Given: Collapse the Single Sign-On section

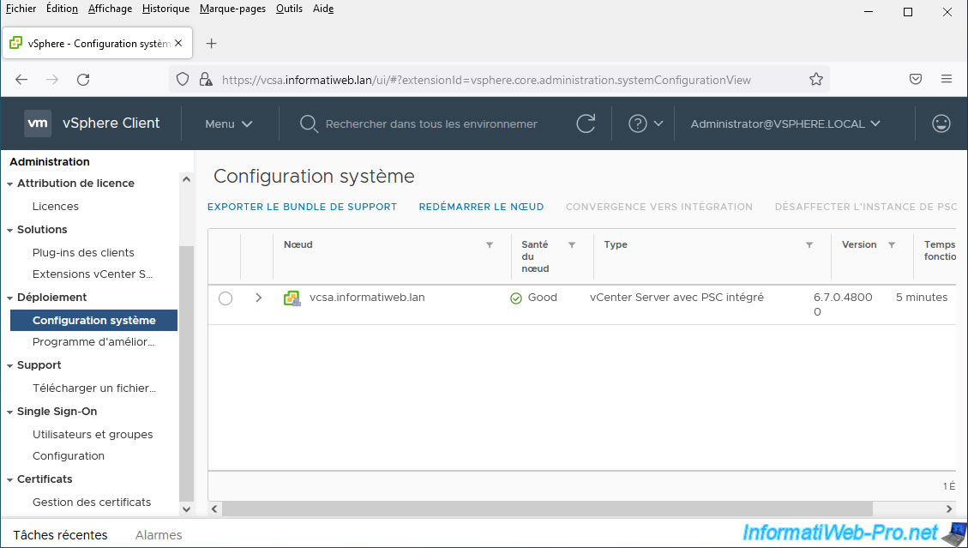Looking at the screenshot, I should (x=10, y=412).
